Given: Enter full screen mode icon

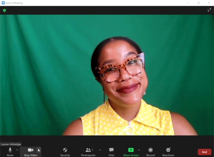Looking at the screenshot, I should (209, 10).
